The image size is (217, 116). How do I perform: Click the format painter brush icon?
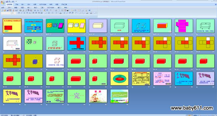pos(44,10)
